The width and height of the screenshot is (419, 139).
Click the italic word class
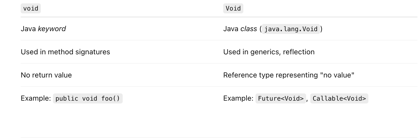click(x=249, y=29)
